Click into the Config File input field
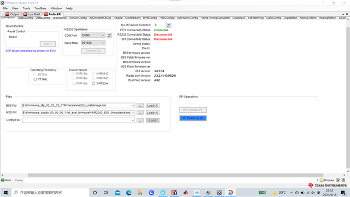The width and height of the screenshot is (350, 197). 77,120
